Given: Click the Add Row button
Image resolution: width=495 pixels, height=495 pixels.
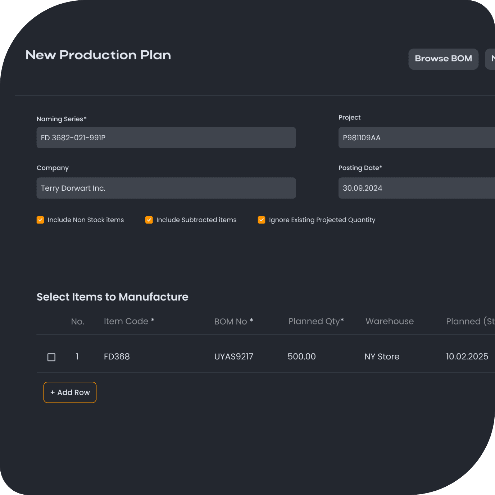Looking at the screenshot, I should click(x=70, y=392).
